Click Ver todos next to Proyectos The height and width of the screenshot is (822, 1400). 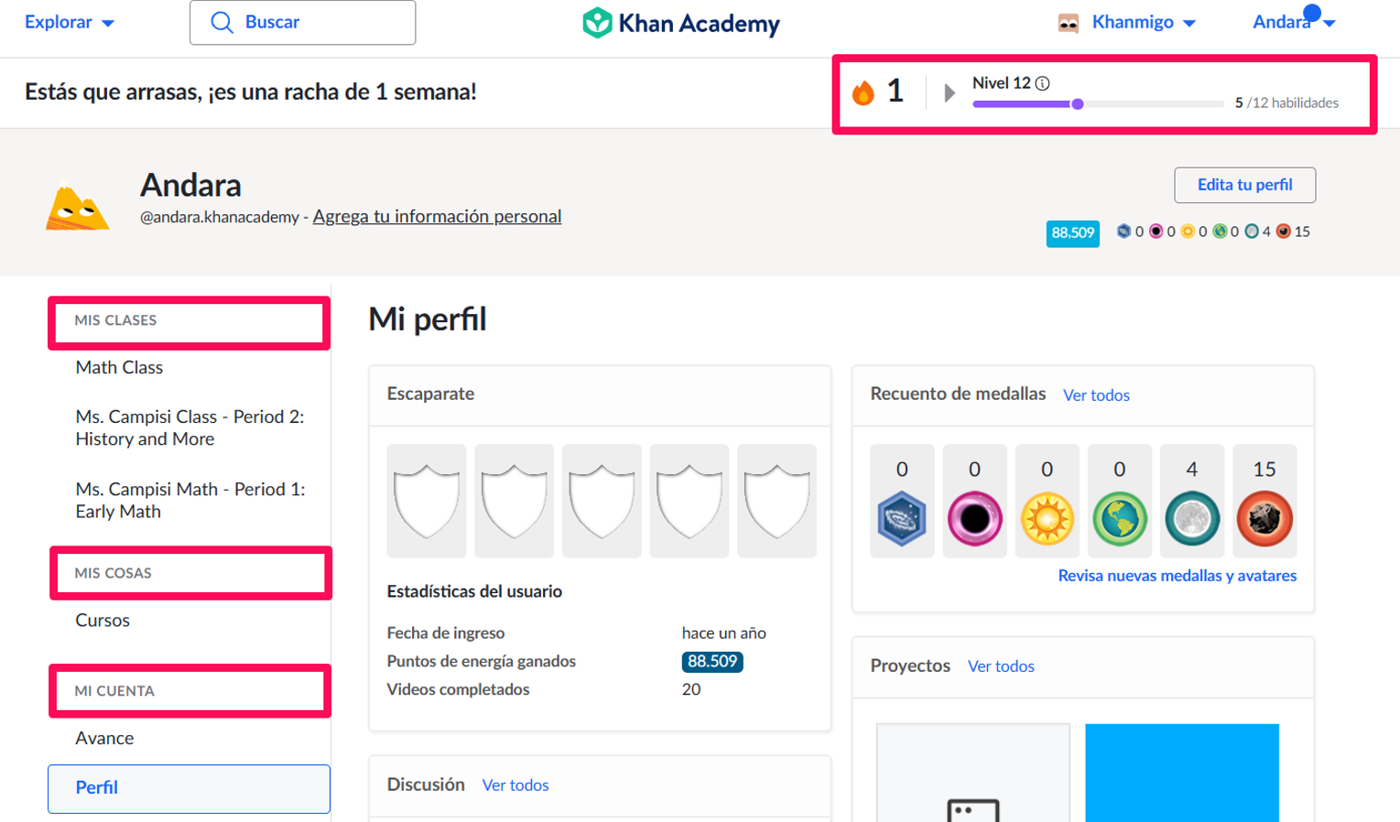point(1001,666)
